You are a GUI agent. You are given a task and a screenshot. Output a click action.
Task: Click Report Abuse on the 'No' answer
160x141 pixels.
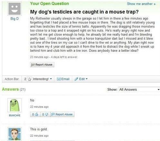point(62,114)
